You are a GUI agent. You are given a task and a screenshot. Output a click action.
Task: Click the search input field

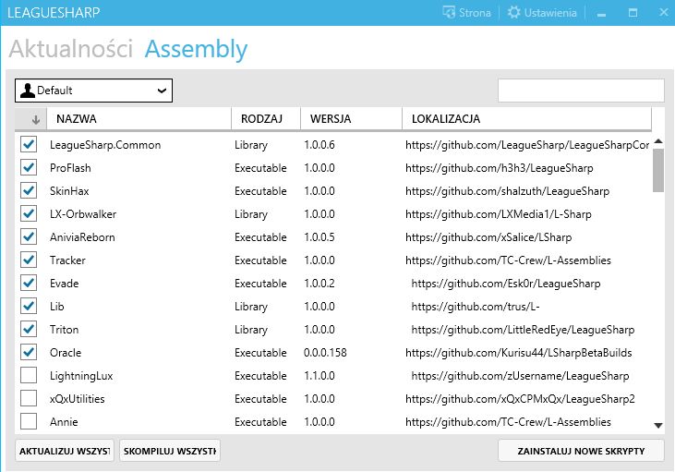point(581,91)
